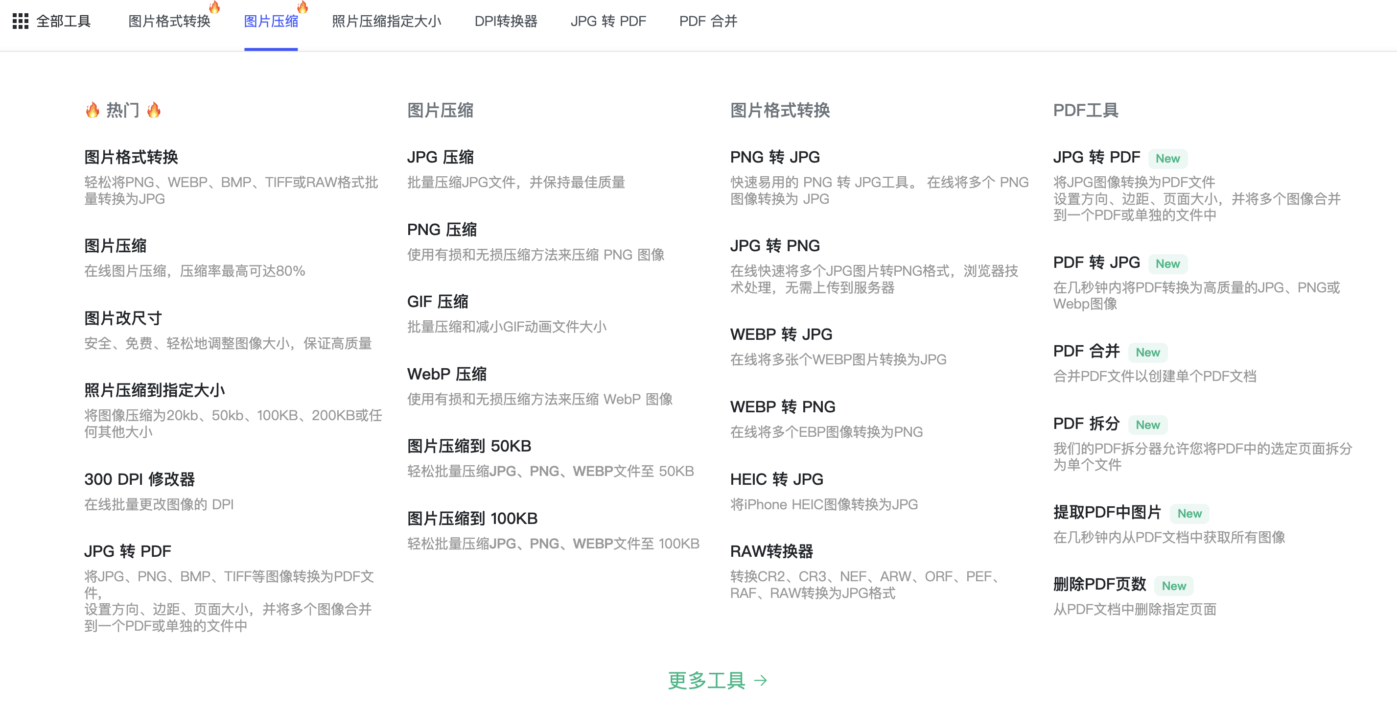Image resolution: width=1397 pixels, height=712 pixels.
Task: Click the flame icon on 图片格式转换 tab
Action: click(214, 7)
